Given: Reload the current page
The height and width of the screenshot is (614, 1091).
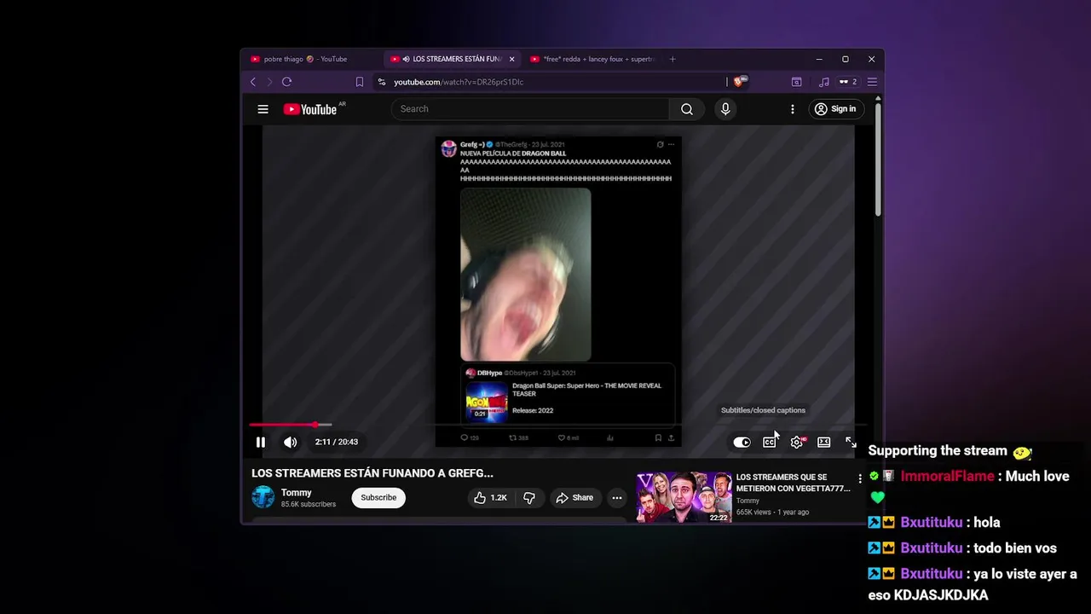Looking at the screenshot, I should pyautogui.click(x=287, y=82).
